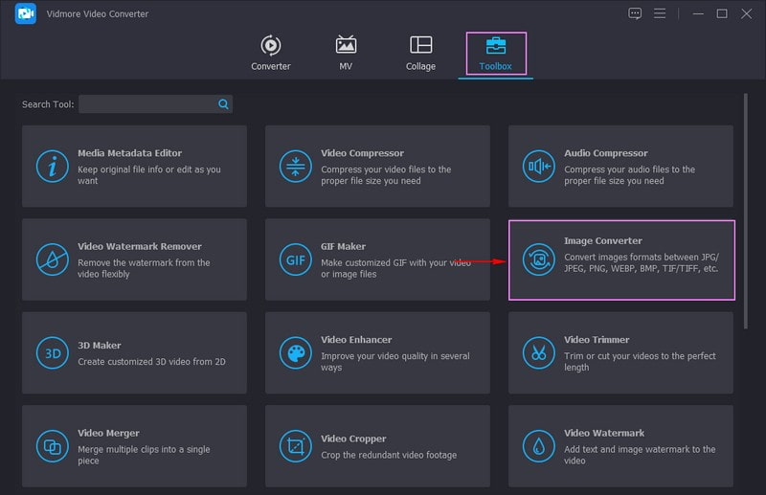This screenshot has height=495, width=766.
Task: Click the feedback chat icon in title bar
Action: [x=635, y=13]
